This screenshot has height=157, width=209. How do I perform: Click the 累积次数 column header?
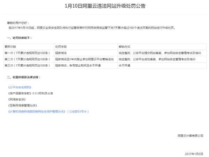tap(10, 46)
